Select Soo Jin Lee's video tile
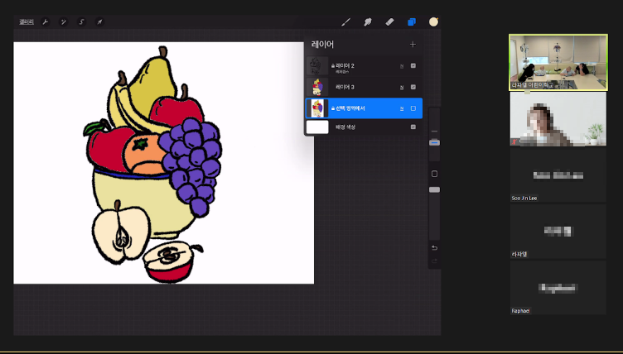 (x=558, y=175)
